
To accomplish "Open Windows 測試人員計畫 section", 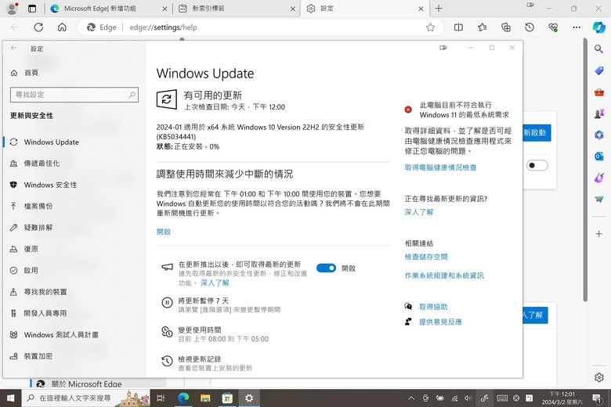I will [74, 334].
